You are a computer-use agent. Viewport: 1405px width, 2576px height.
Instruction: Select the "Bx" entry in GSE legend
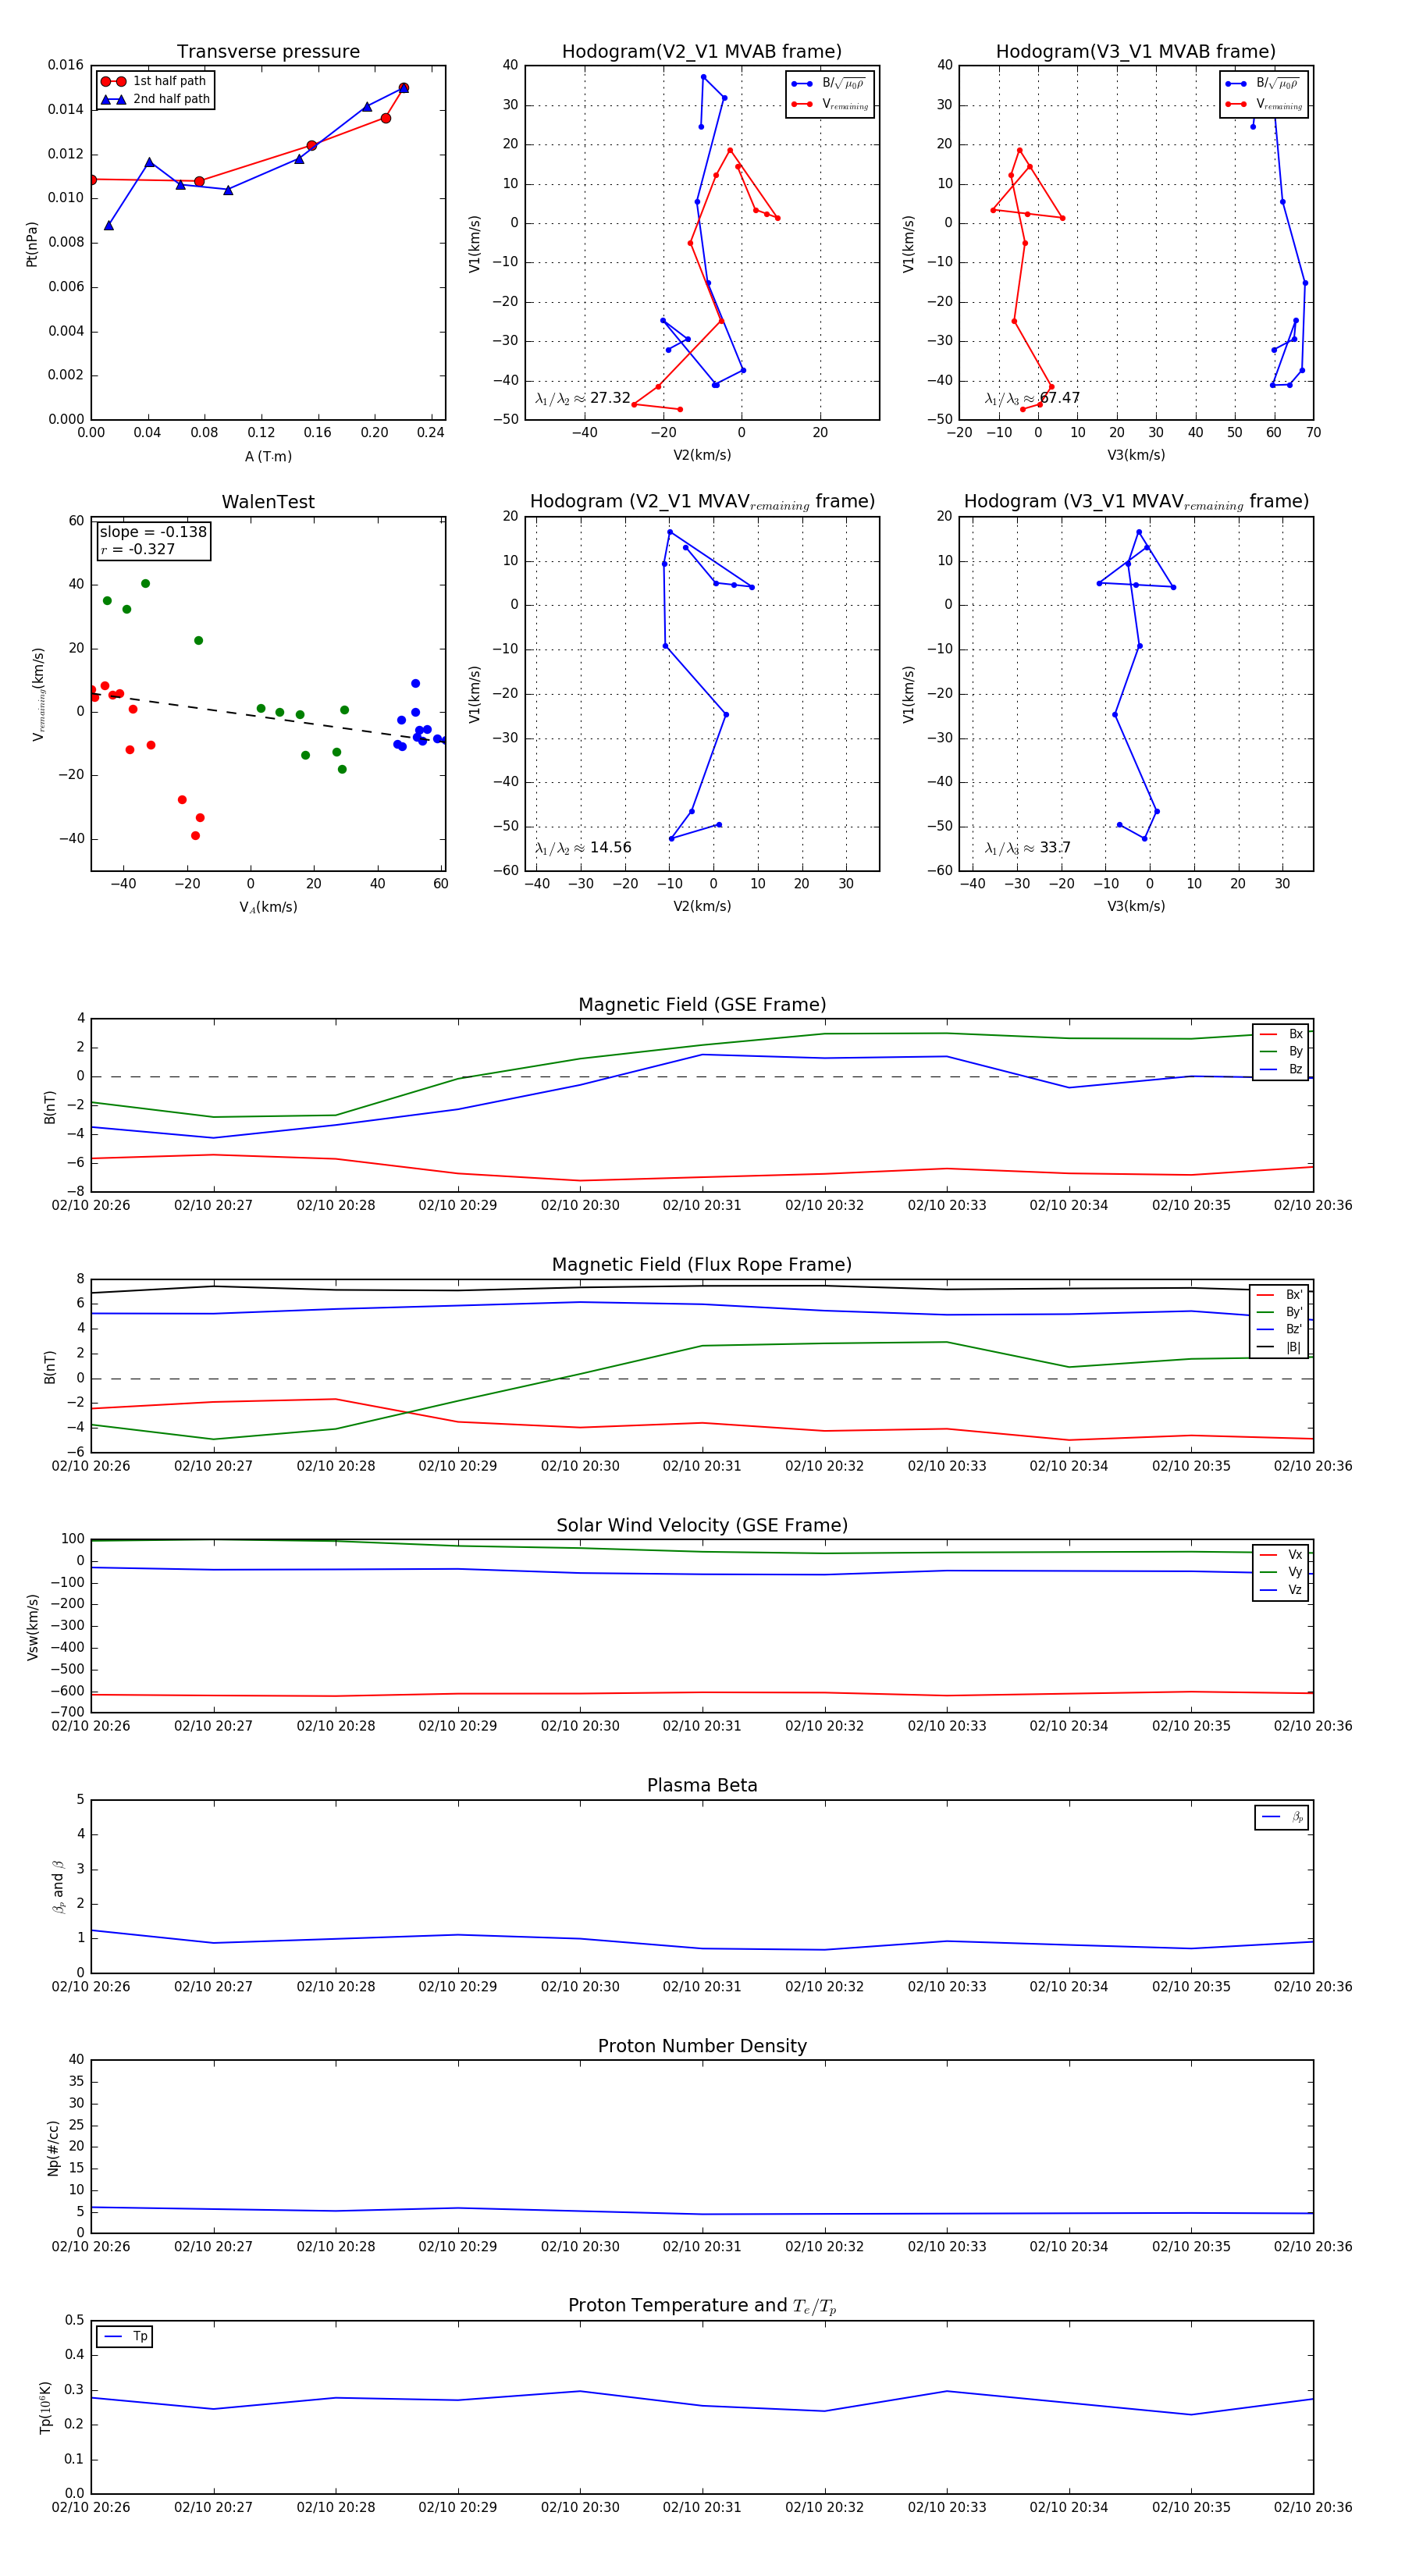point(1281,1034)
